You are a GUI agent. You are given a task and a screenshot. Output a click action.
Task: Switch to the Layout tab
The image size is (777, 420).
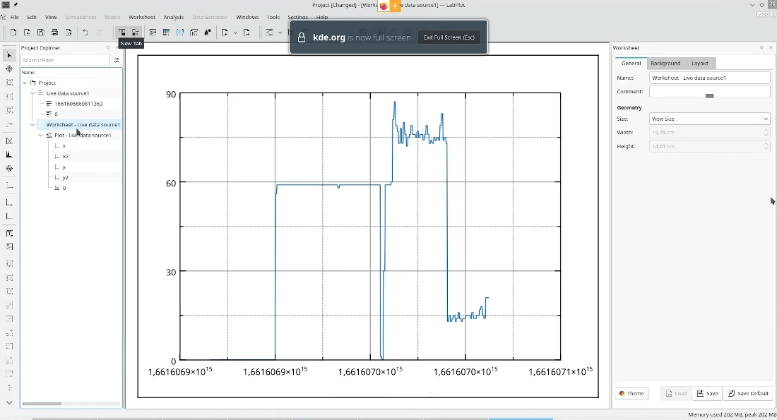pos(699,64)
